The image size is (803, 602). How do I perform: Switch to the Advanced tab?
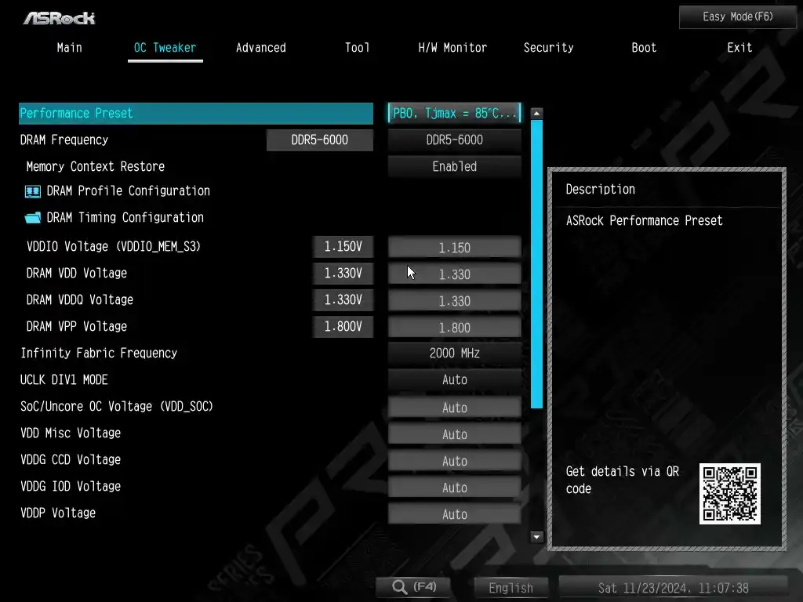tap(260, 48)
